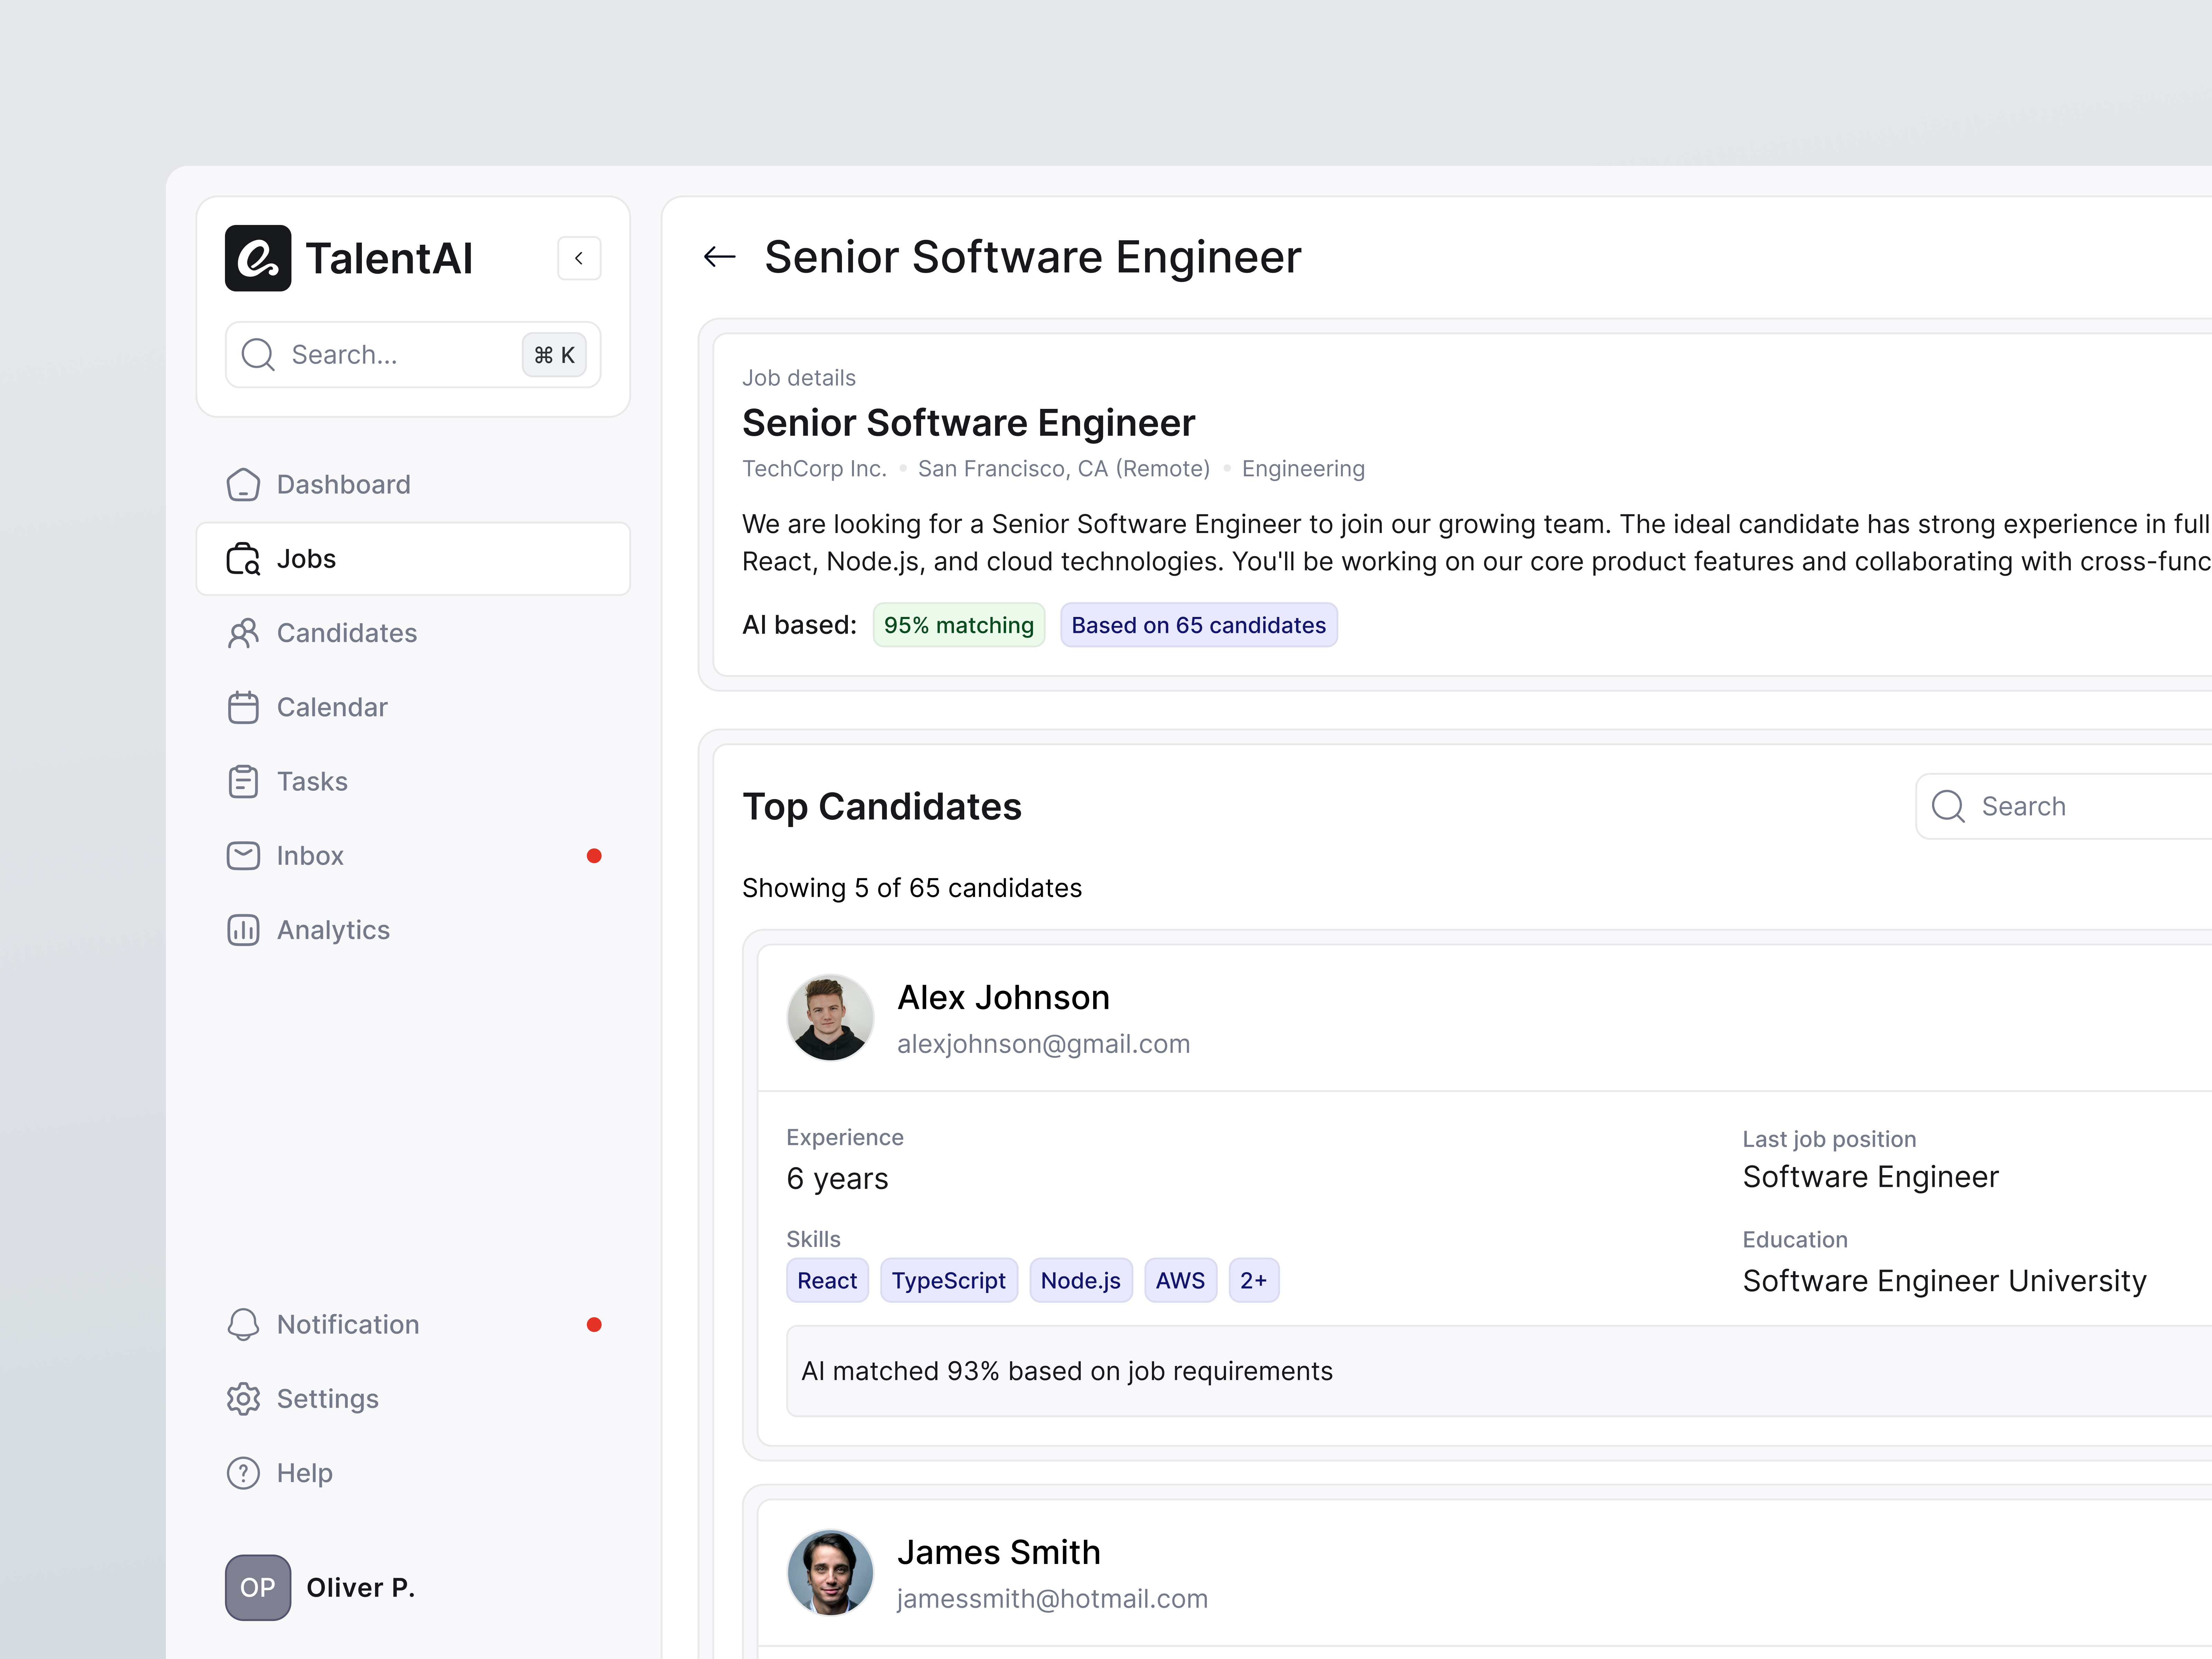Click the TypeScript skill tag
The image size is (2212, 1659).
(949, 1281)
